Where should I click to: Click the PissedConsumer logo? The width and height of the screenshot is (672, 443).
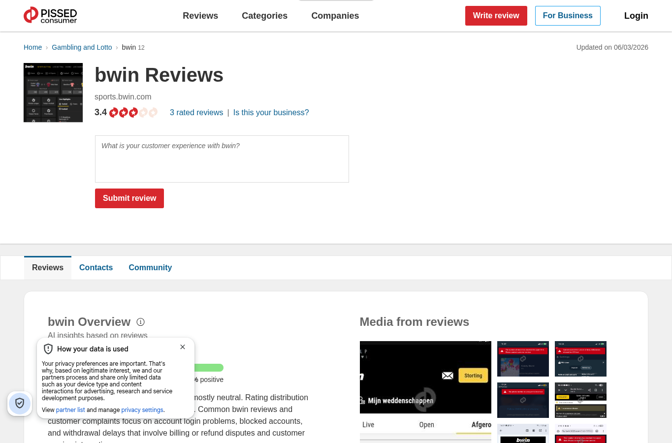(50, 15)
